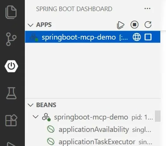Collapse the APPS section
The width and height of the screenshot is (166, 146).
pos(31,25)
